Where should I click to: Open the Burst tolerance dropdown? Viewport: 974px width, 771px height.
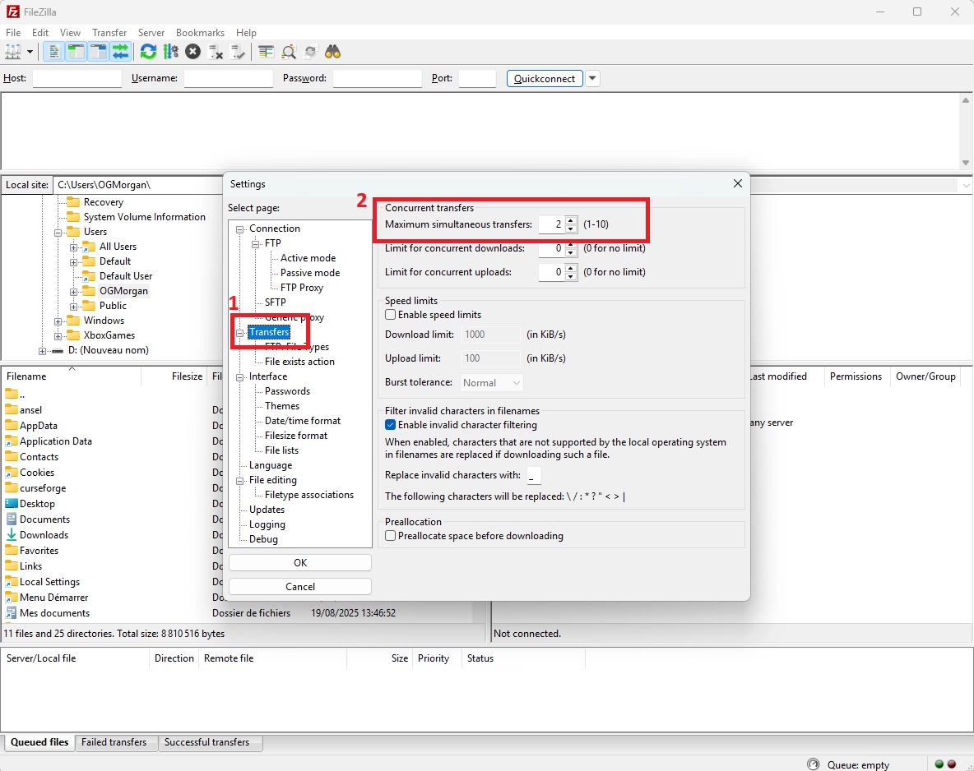491,382
